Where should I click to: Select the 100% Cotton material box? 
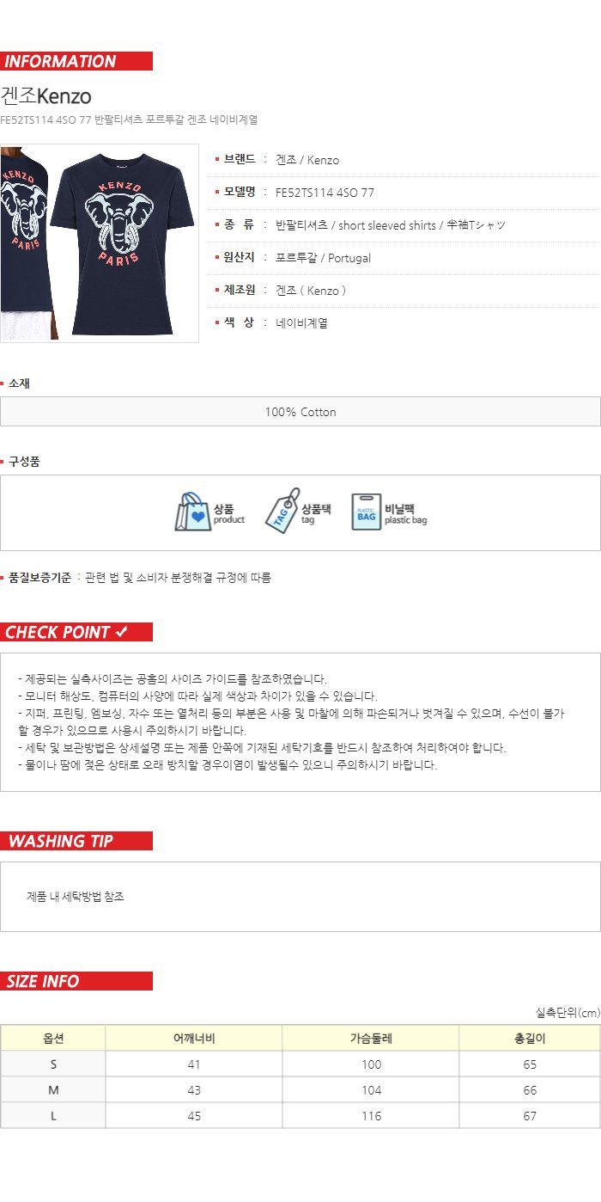(300, 412)
